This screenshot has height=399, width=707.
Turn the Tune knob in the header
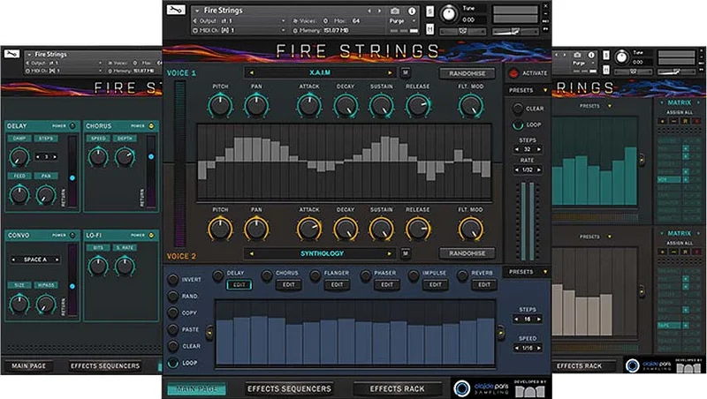click(x=448, y=14)
